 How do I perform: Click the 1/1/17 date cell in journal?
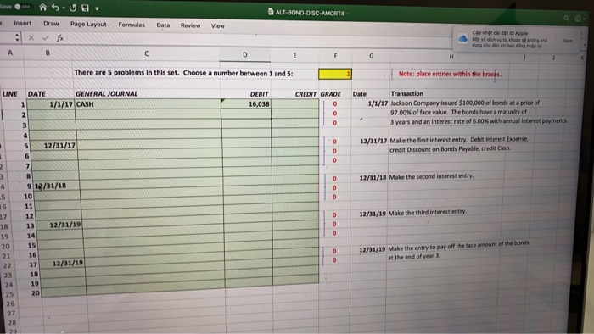tap(51, 104)
